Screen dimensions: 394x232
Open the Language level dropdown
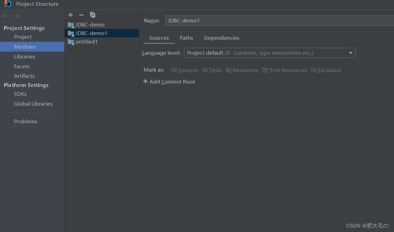270,53
